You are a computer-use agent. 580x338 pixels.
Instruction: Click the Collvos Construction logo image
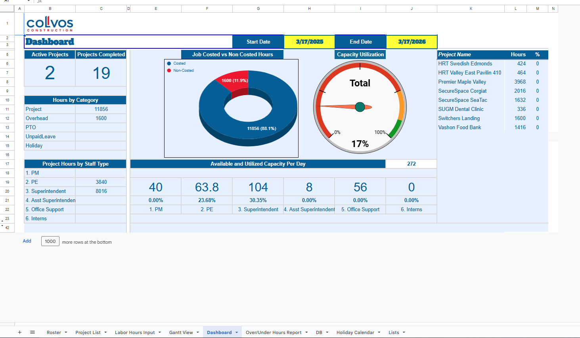coord(50,24)
